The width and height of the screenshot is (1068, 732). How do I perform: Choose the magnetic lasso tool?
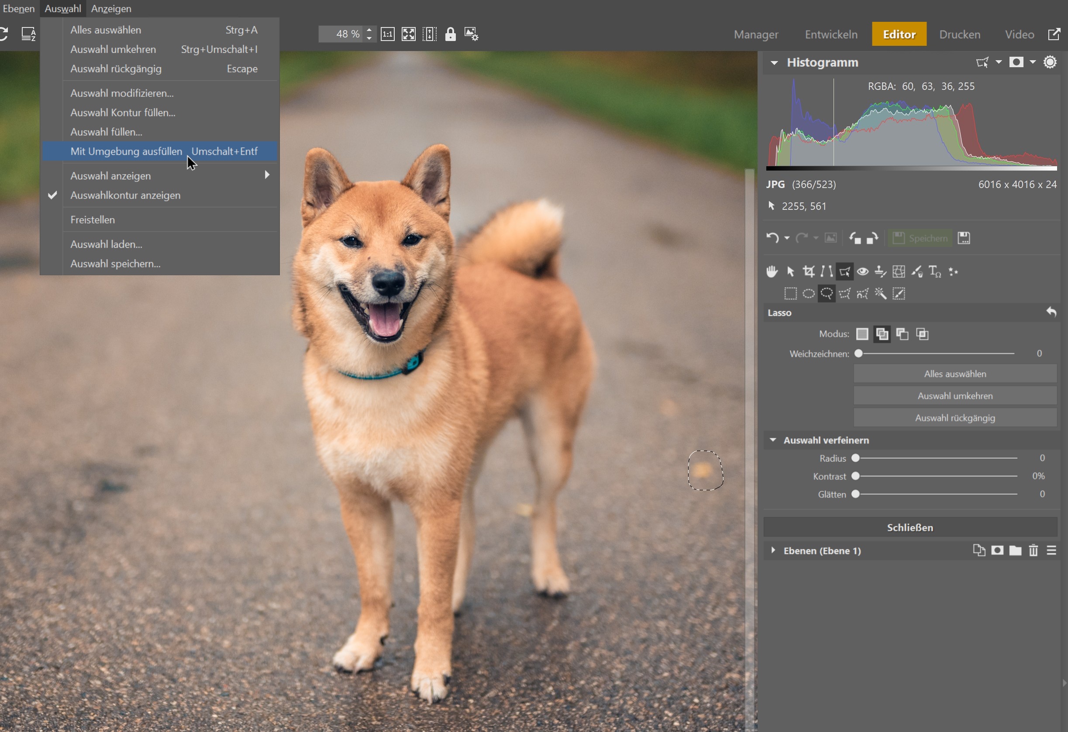[x=863, y=294]
